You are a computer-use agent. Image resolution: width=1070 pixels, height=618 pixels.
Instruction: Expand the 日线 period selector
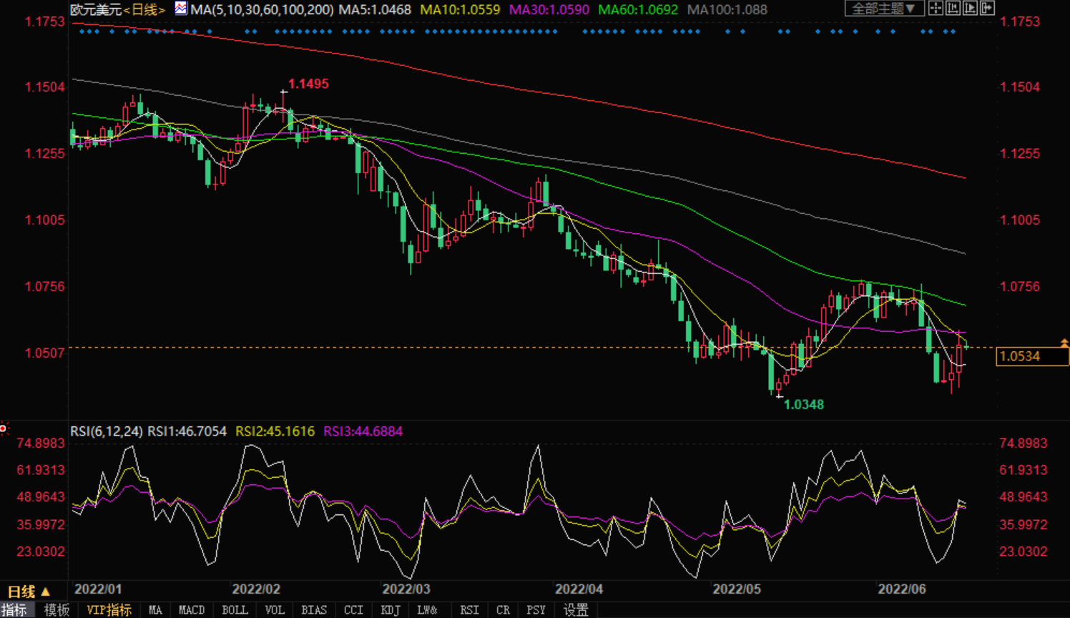pos(29,592)
